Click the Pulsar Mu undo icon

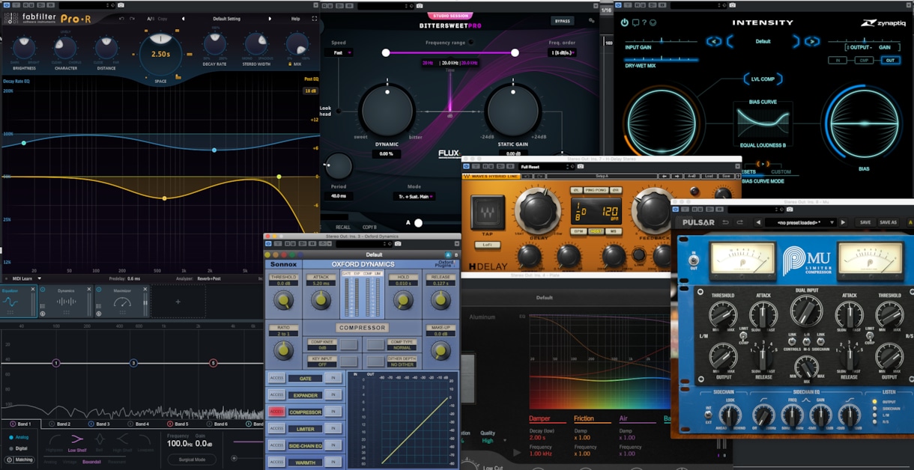click(725, 222)
